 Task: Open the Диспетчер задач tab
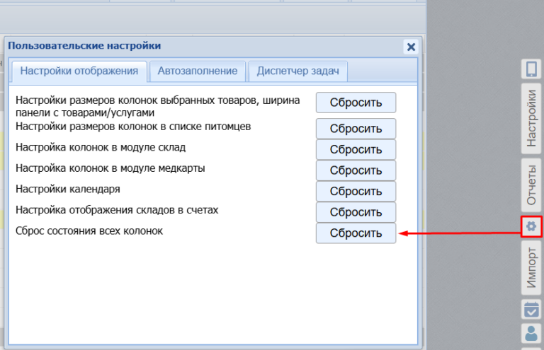click(x=297, y=71)
